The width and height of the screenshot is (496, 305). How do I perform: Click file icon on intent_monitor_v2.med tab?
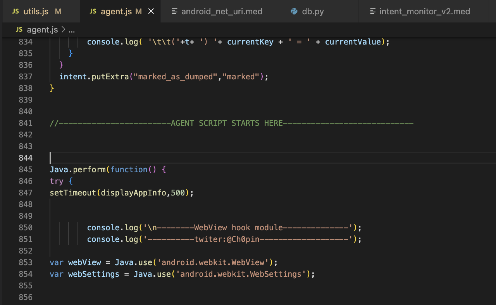point(373,11)
